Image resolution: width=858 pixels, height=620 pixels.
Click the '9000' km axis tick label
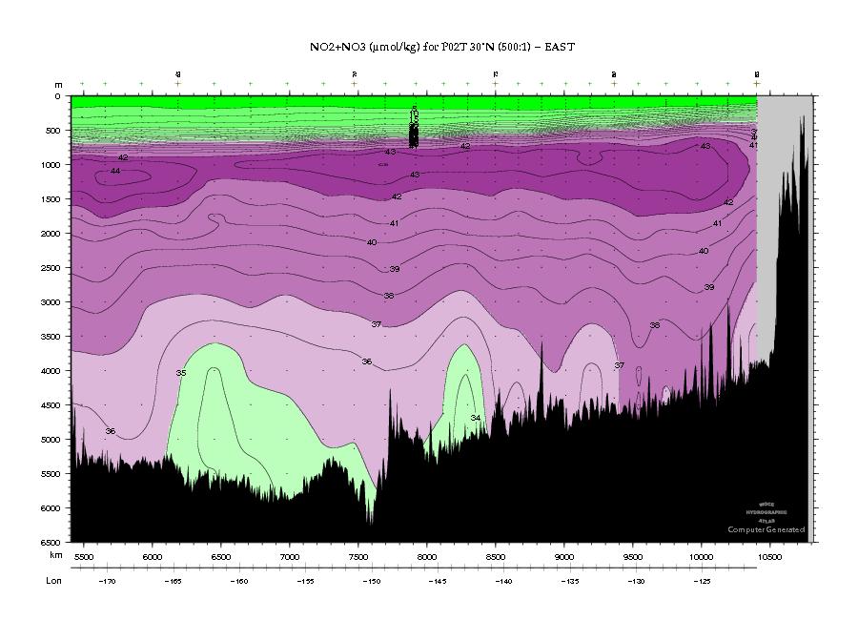(564, 557)
